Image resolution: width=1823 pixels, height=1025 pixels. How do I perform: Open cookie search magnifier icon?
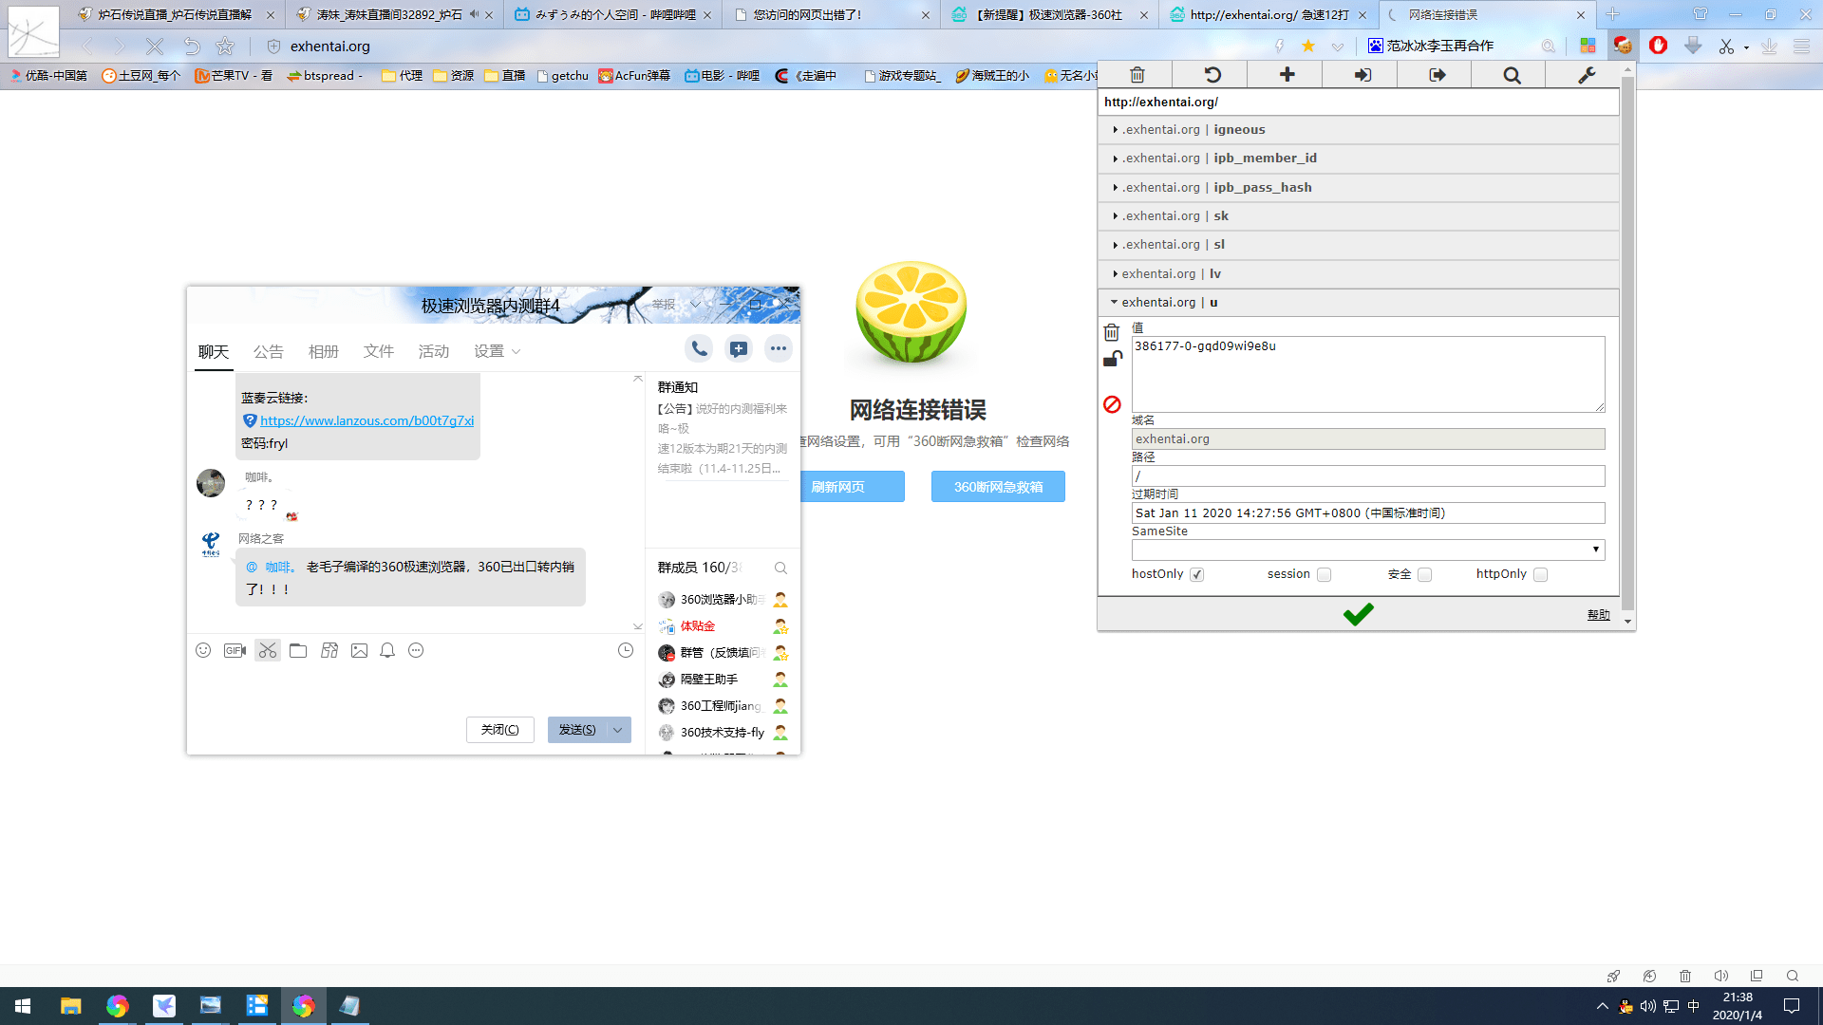point(1512,75)
